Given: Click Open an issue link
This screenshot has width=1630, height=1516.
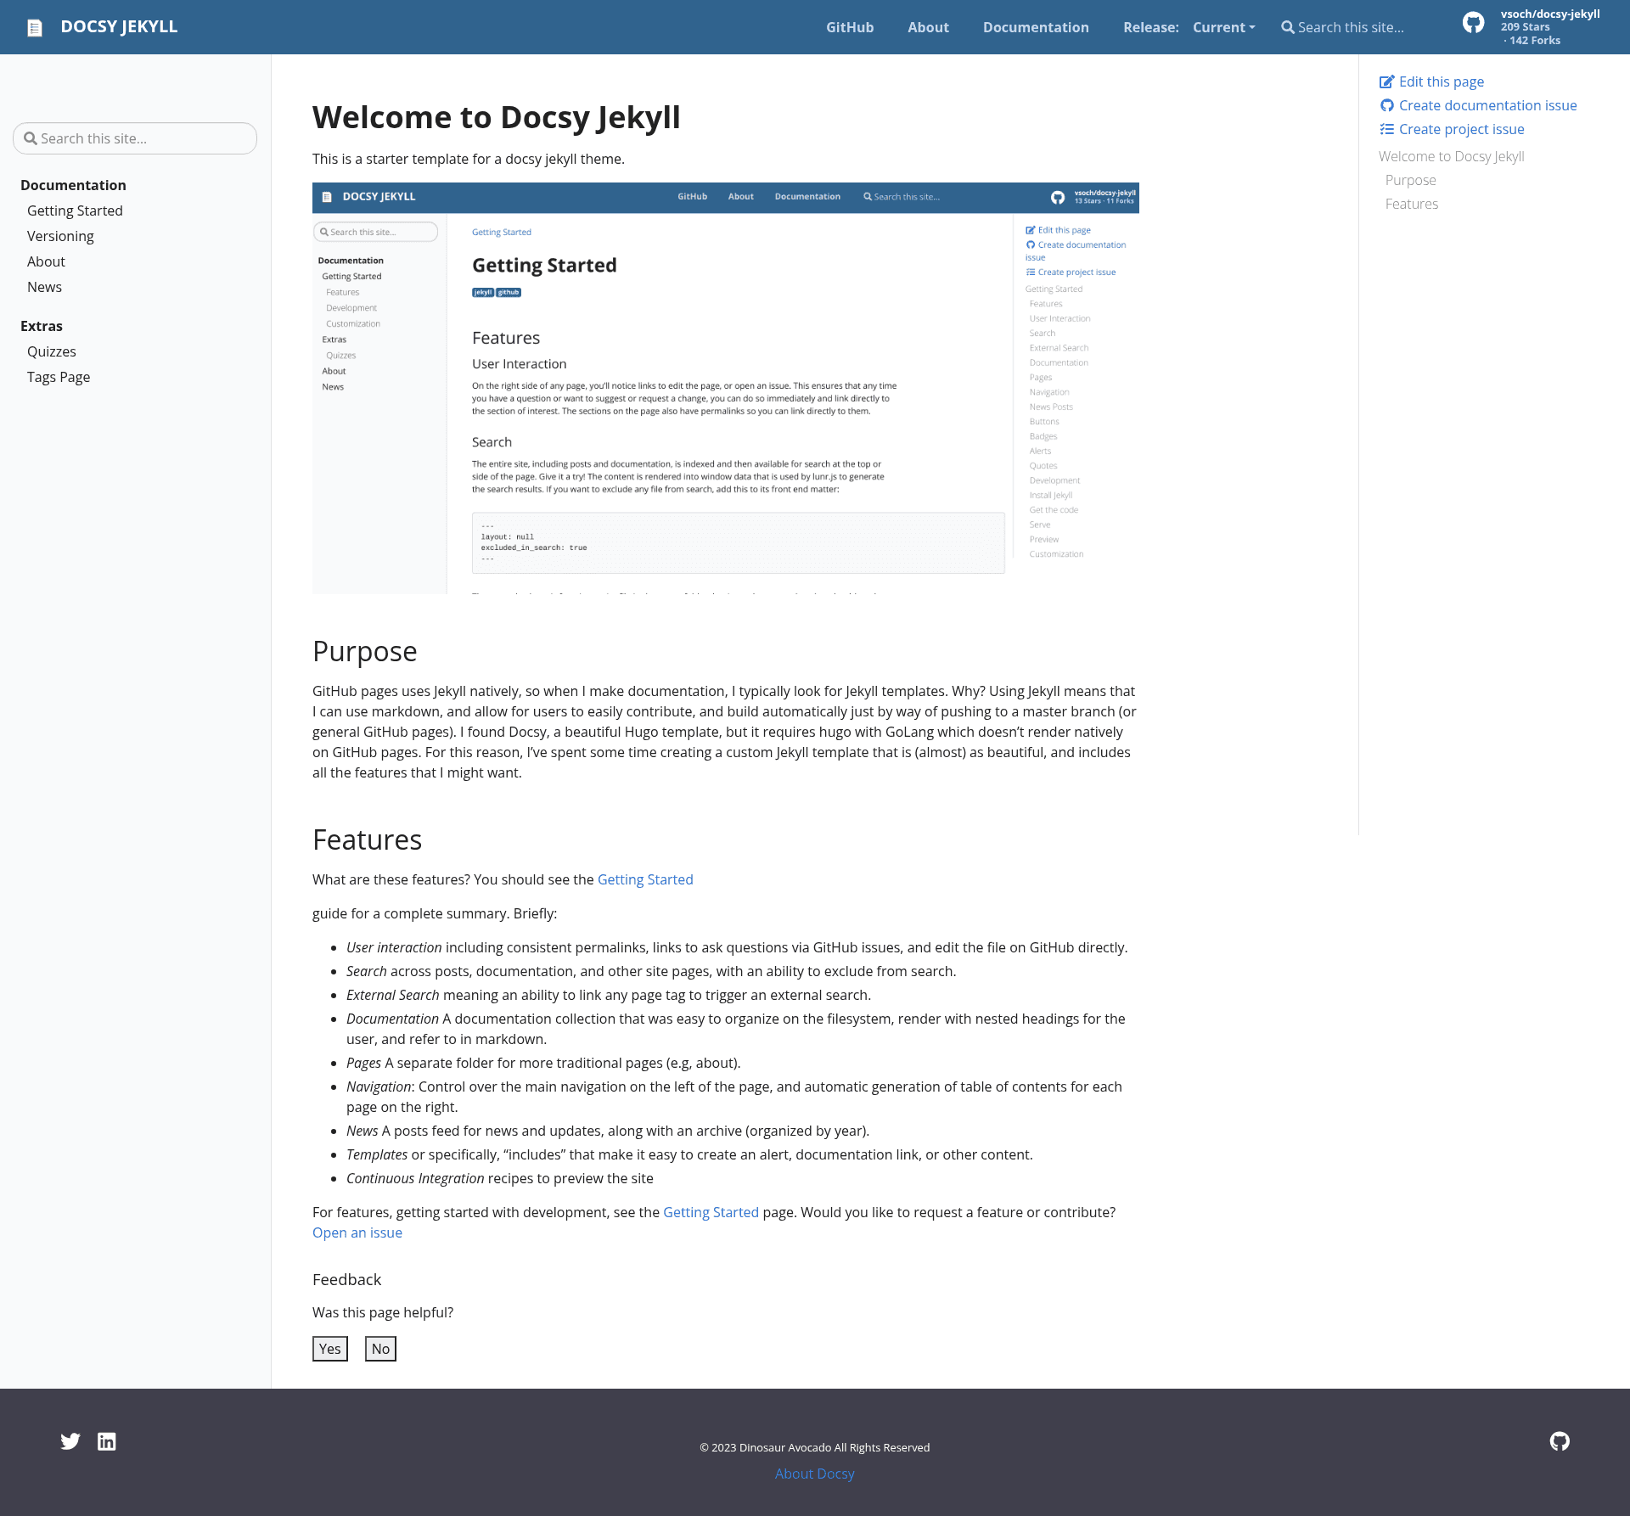Looking at the screenshot, I should (357, 1232).
